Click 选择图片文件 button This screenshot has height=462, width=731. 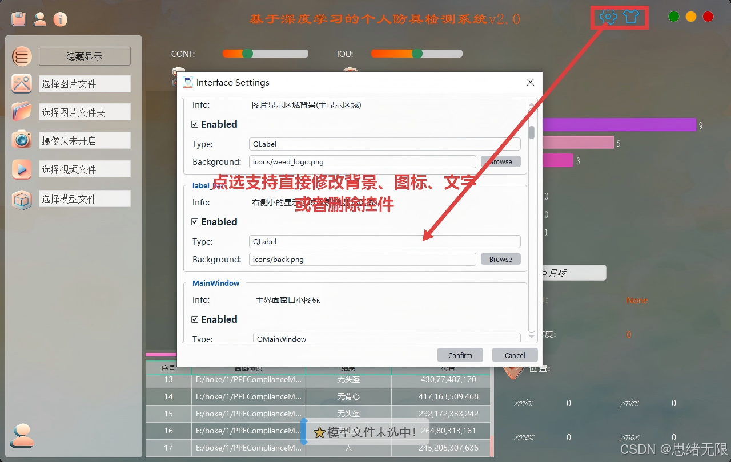click(85, 84)
